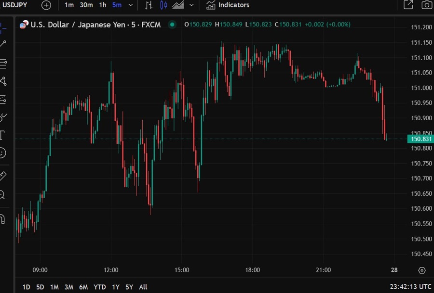
Task: Click the high value H150.849 in legend
Action: click(229, 25)
